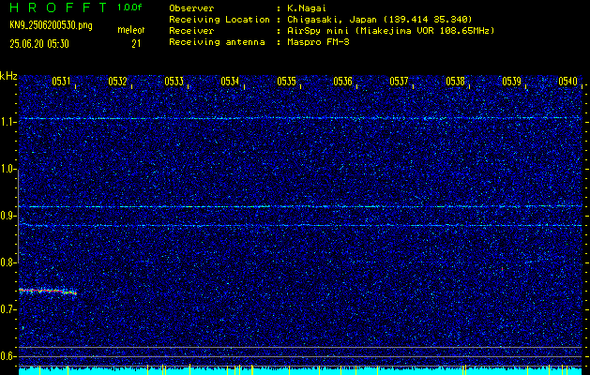Click the kHz axis unit label
This screenshot has height=375, width=590.
coord(8,76)
